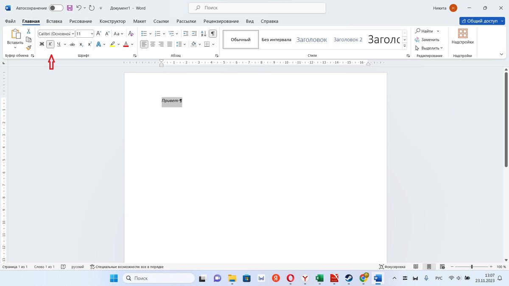Sort text with the A-Я sort icon

[204, 33]
